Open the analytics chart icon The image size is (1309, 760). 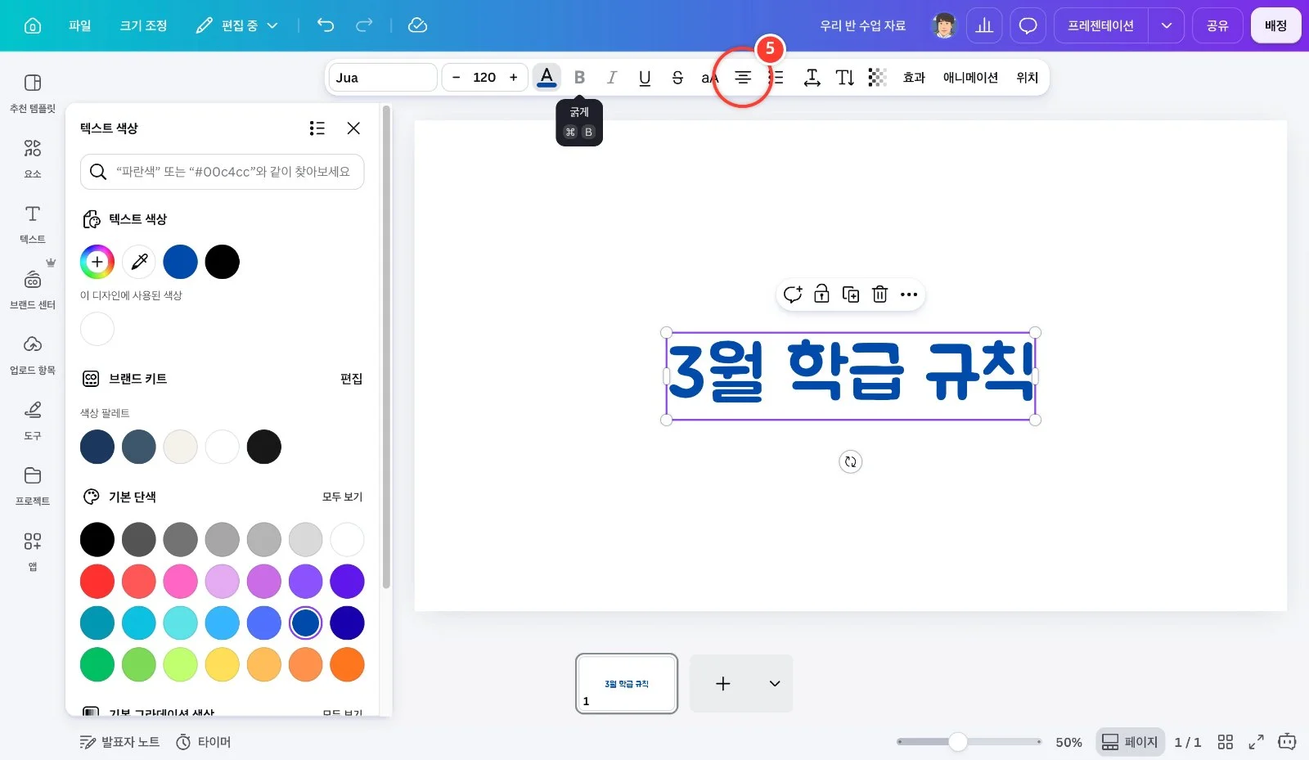[x=984, y=25]
